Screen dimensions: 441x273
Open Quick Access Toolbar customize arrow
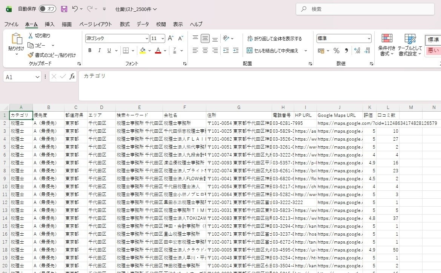(x=104, y=9)
